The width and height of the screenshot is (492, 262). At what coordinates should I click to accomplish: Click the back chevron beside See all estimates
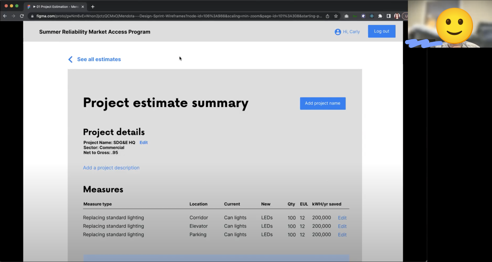tap(70, 59)
